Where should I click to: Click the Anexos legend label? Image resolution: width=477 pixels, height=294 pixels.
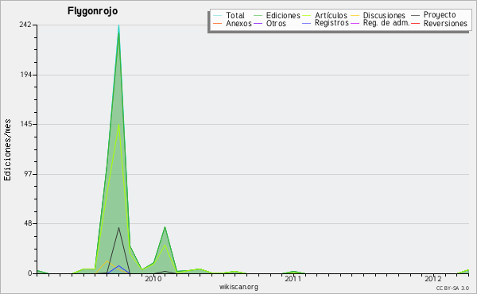coord(238,23)
